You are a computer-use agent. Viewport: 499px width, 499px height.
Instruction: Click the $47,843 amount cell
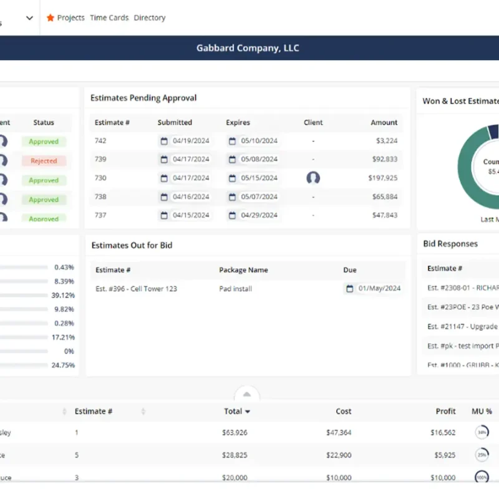tap(385, 215)
